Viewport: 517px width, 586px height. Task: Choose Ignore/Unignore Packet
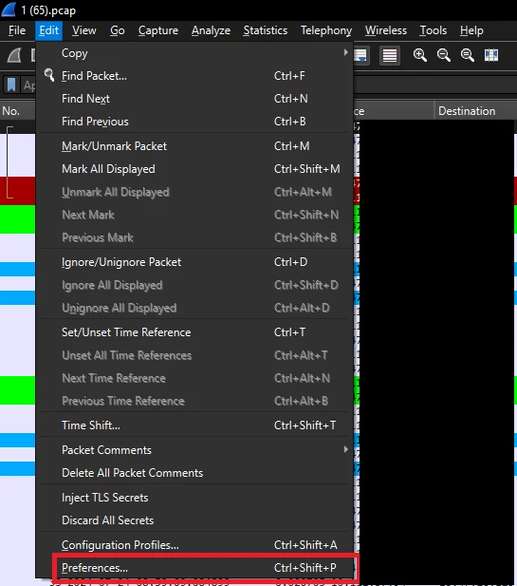coord(194,262)
